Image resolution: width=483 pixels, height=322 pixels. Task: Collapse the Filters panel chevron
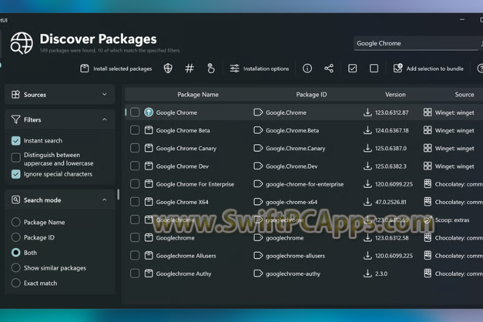point(105,119)
